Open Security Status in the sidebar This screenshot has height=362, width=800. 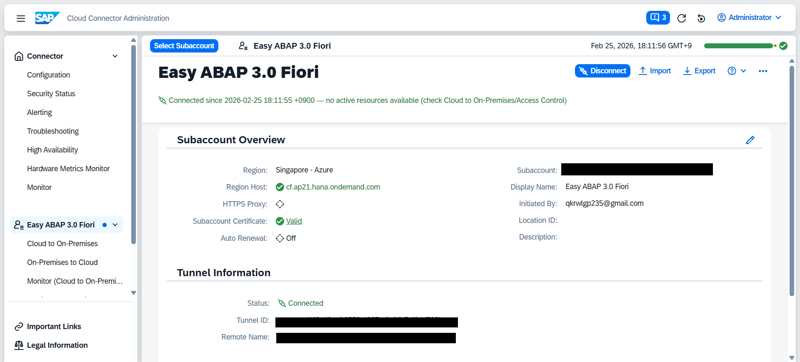51,94
